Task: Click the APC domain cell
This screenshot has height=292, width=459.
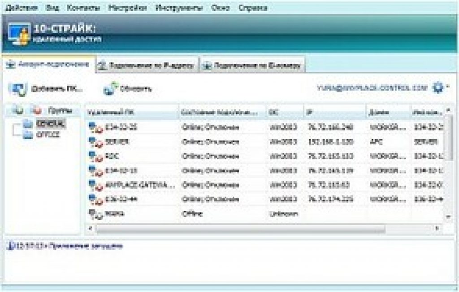Action: (x=377, y=142)
